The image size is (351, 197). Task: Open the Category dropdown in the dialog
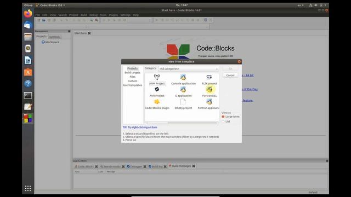[x=188, y=69]
